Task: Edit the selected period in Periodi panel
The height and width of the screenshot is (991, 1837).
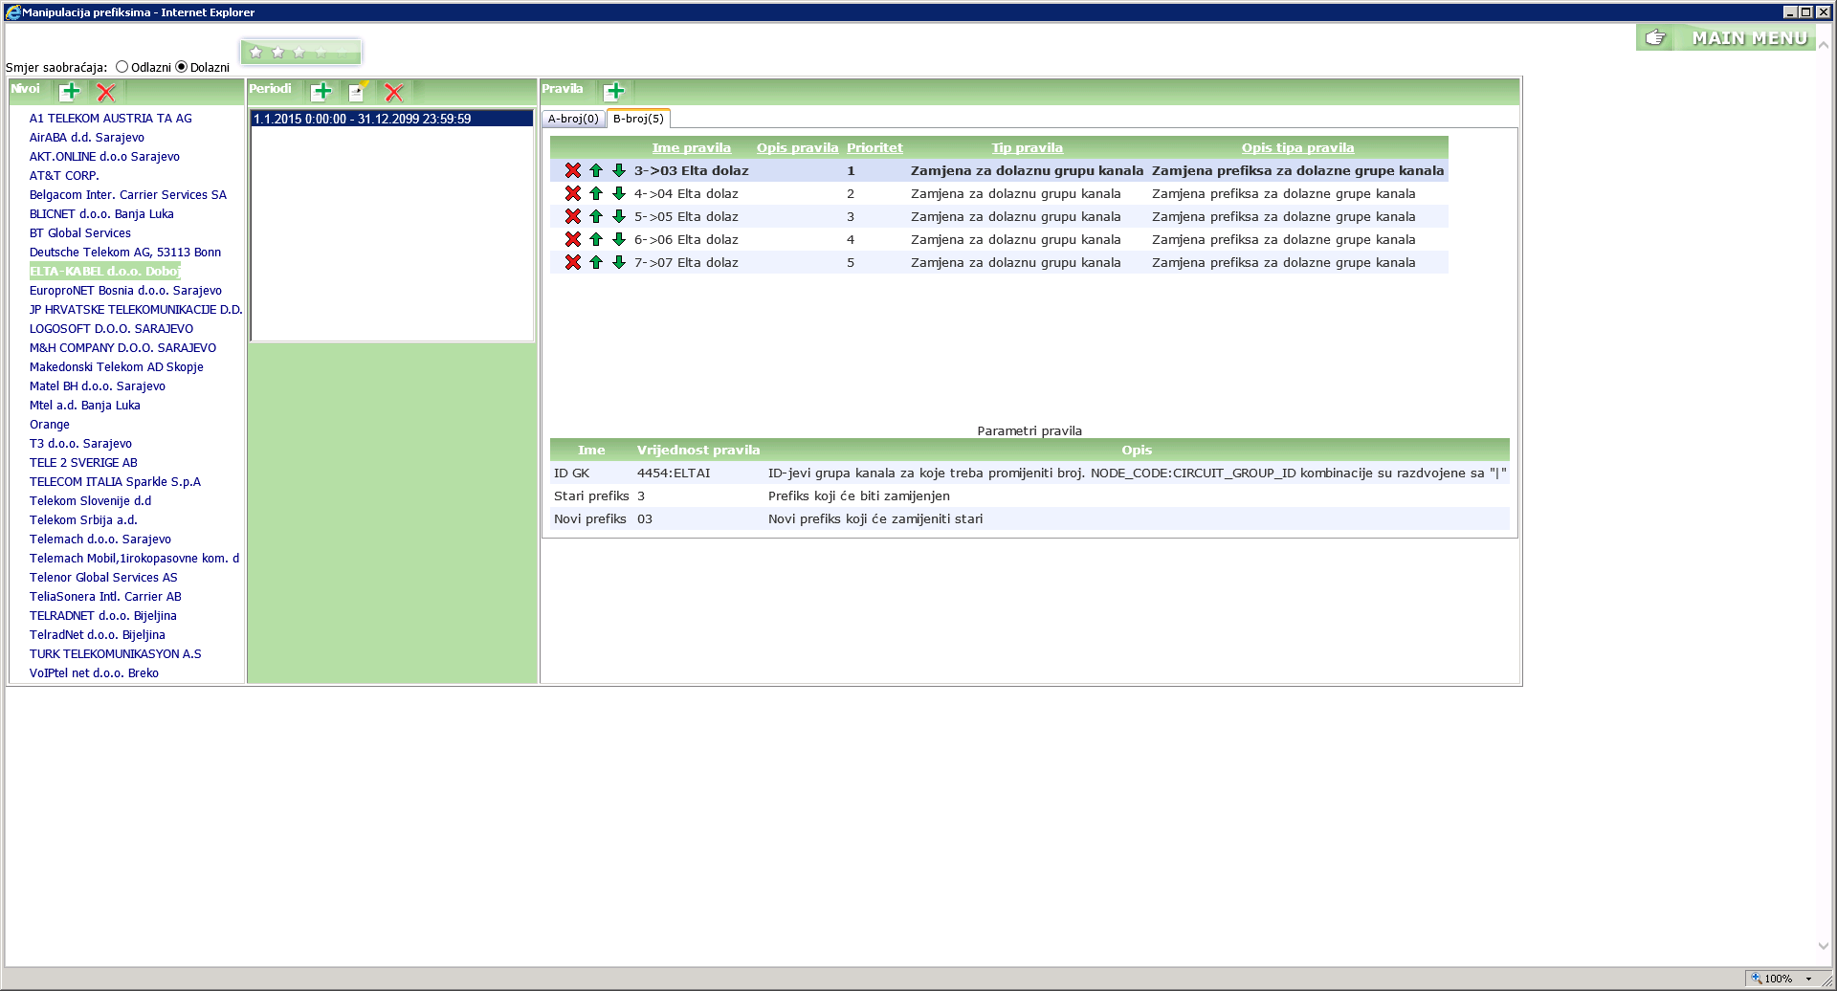Action: click(x=358, y=92)
